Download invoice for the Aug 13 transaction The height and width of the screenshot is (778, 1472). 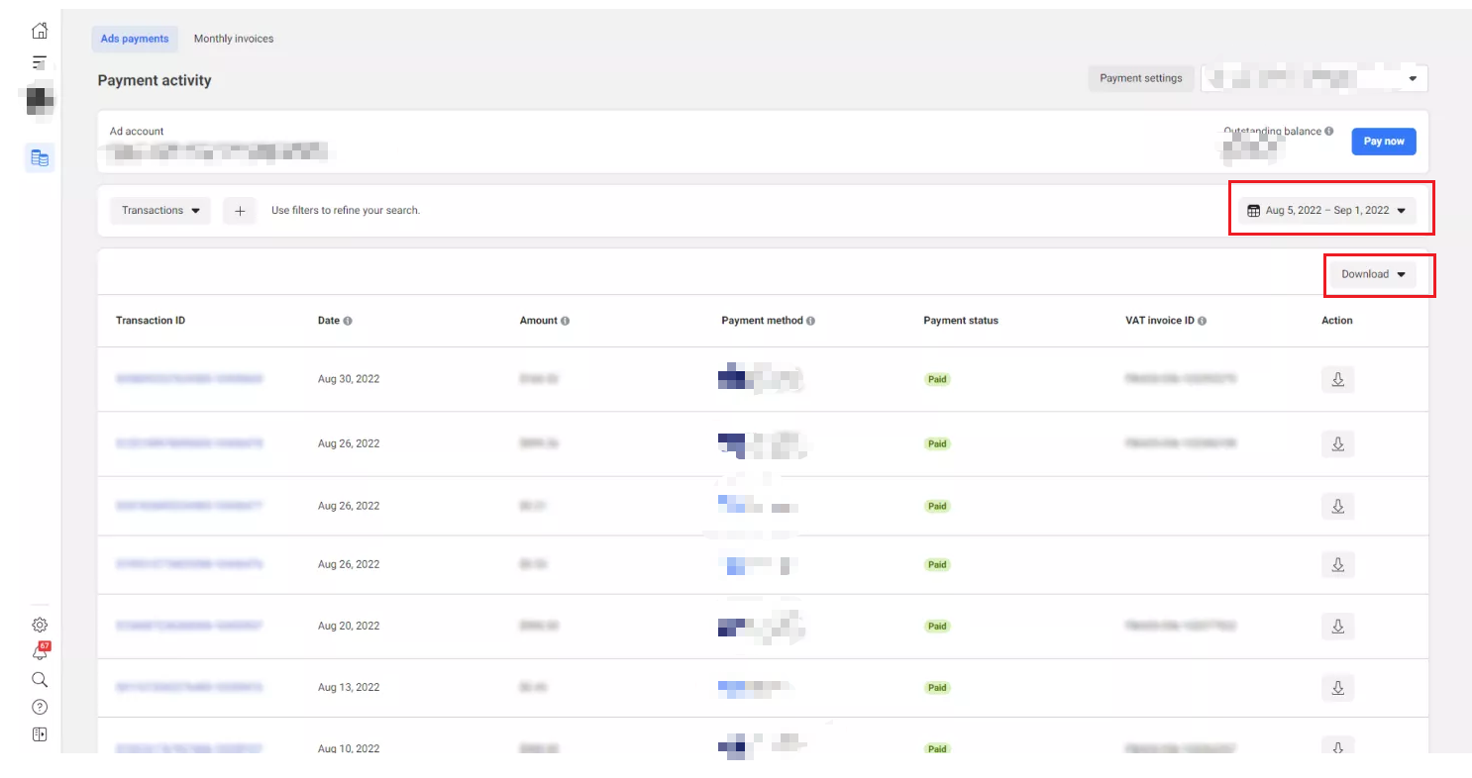click(1338, 687)
